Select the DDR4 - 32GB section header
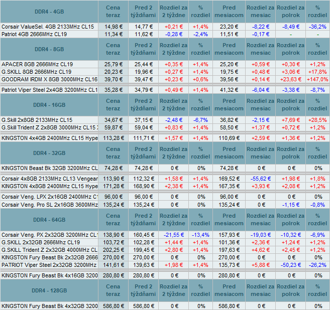This screenshot has width=330, height=310. click(x=49, y=153)
